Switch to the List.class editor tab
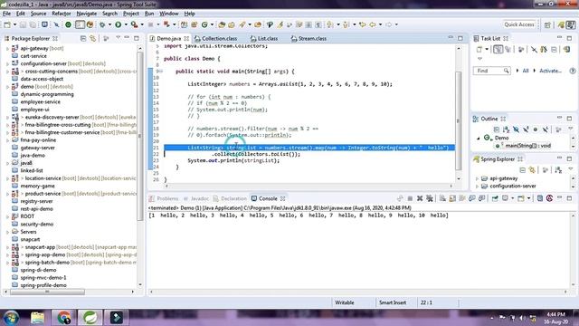 pos(268,38)
